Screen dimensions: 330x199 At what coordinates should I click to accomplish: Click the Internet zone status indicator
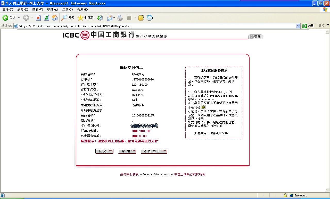(298, 195)
